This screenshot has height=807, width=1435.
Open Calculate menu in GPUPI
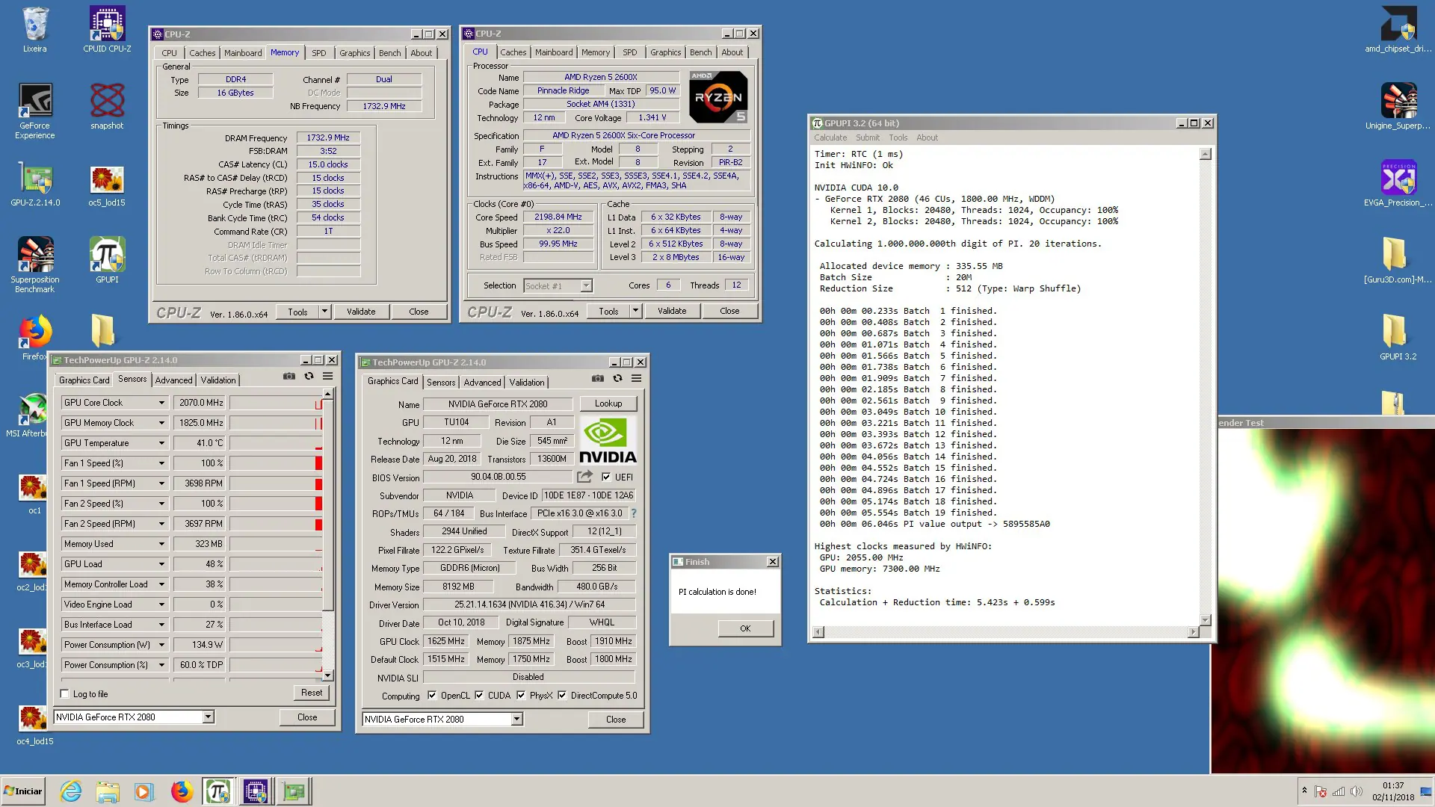(x=830, y=137)
